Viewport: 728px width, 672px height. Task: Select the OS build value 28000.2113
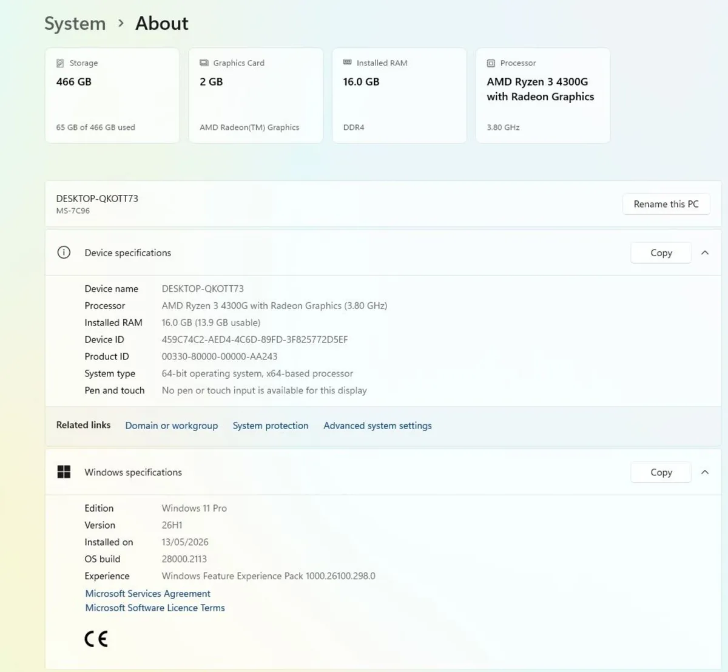184,559
